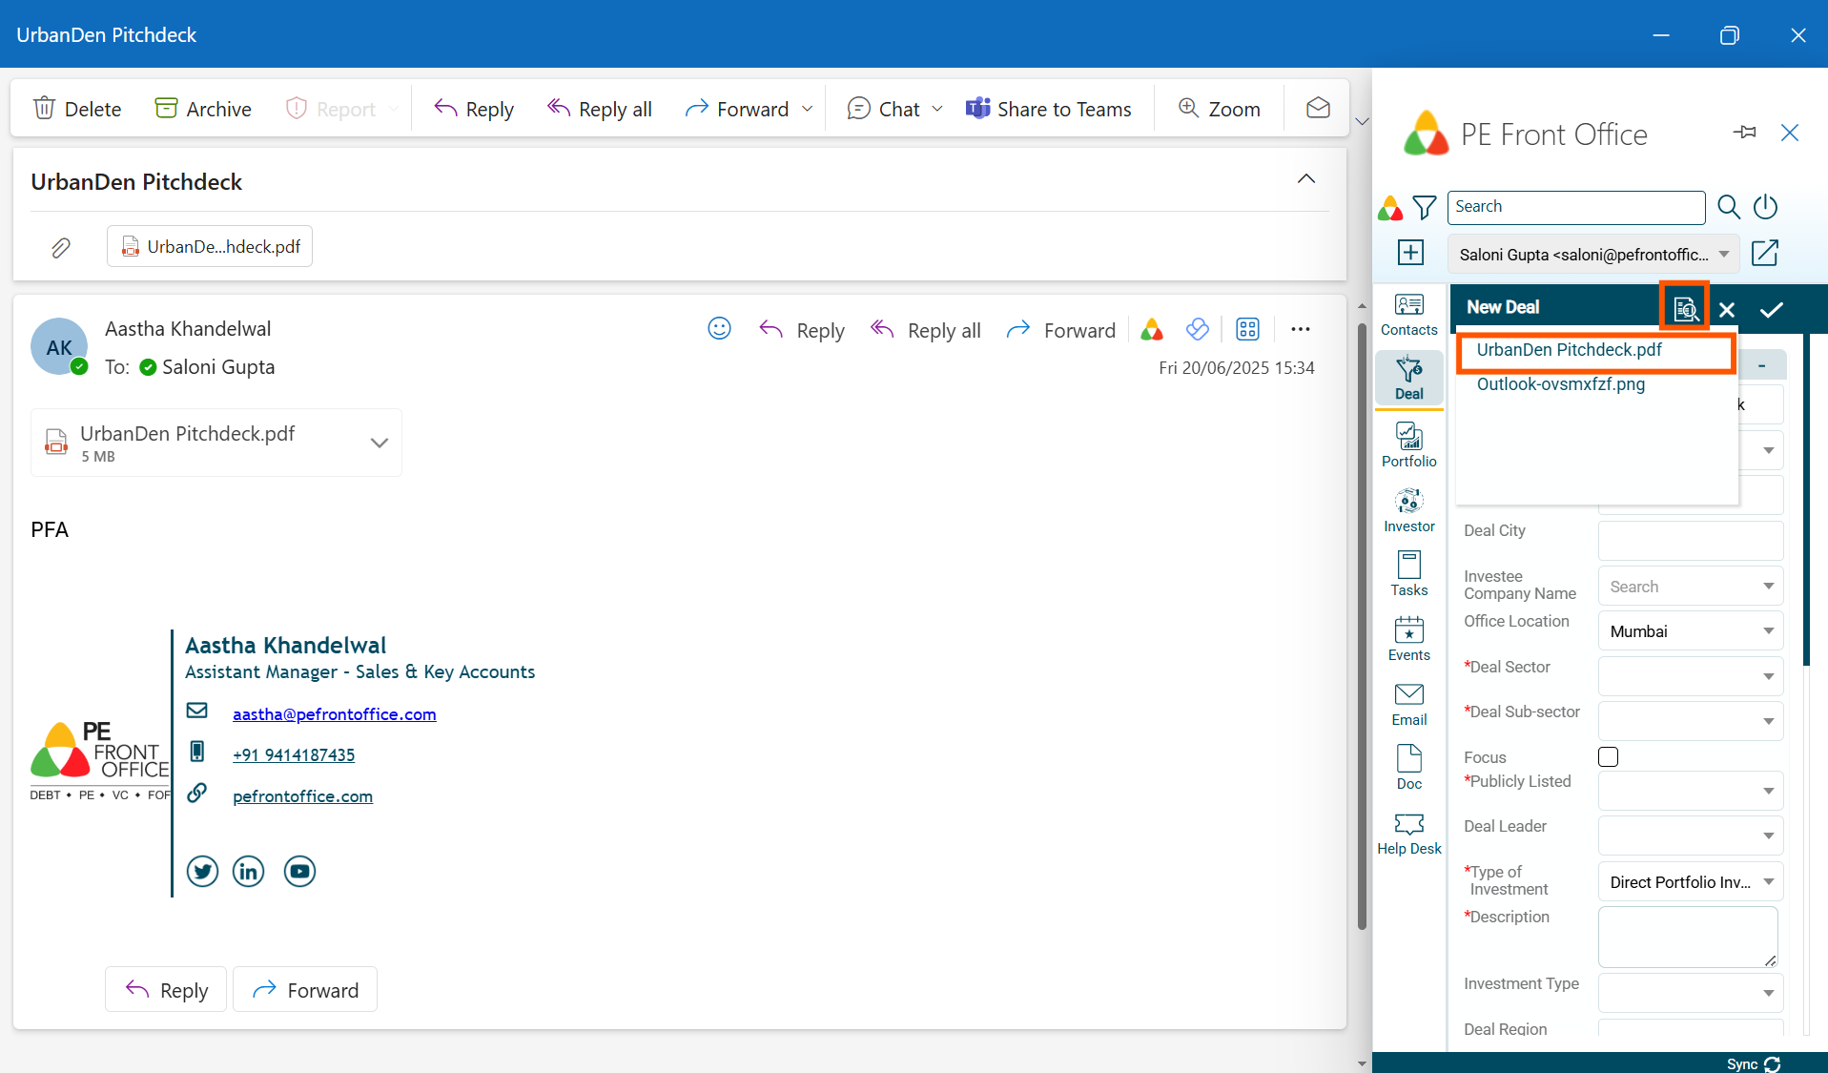Viewport: 1828px width, 1073px height.
Task: Open LinkedIn icon in signature
Action: (249, 871)
